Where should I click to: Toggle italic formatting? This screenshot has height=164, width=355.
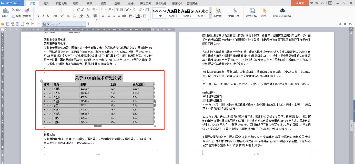click(x=43, y=16)
